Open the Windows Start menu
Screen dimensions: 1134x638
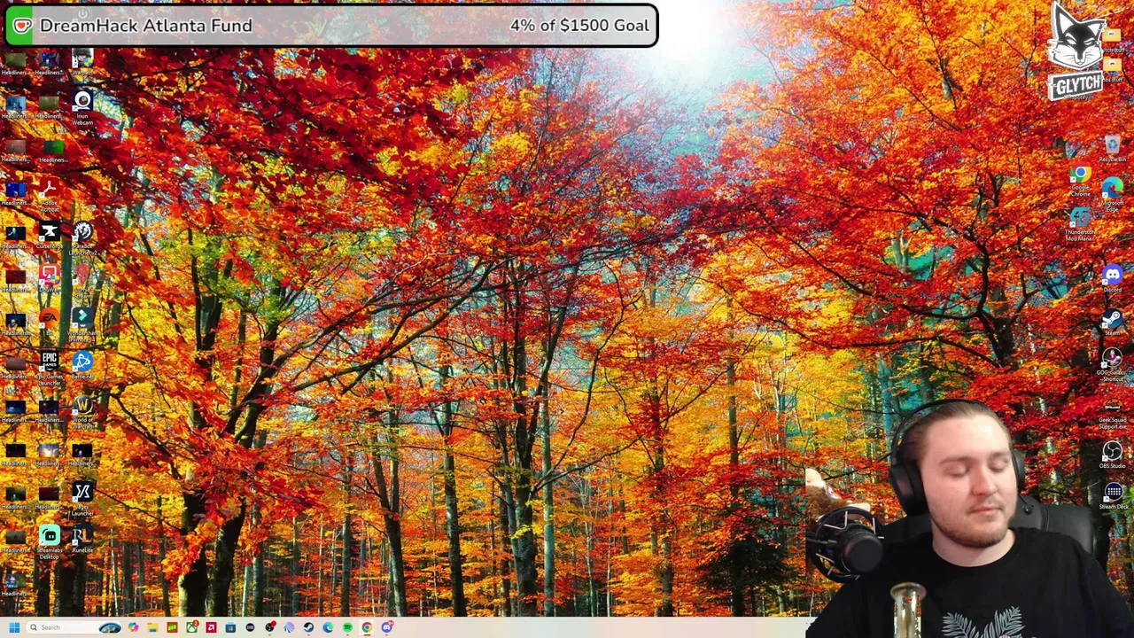click(x=14, y=627)
